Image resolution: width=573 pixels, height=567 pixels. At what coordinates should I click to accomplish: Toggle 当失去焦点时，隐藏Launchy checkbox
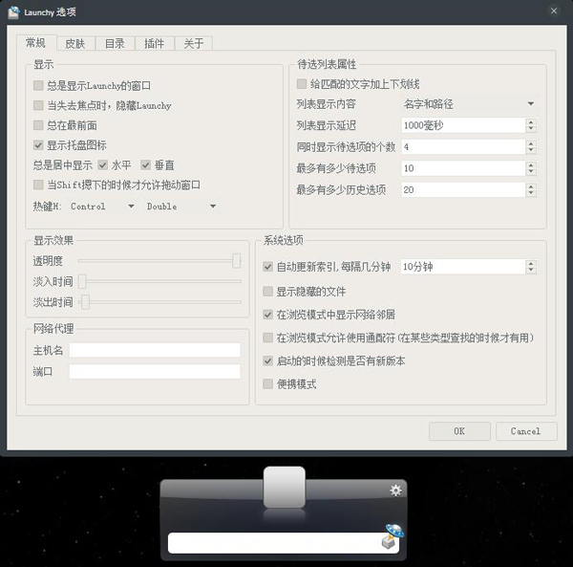tap(38, 106)
